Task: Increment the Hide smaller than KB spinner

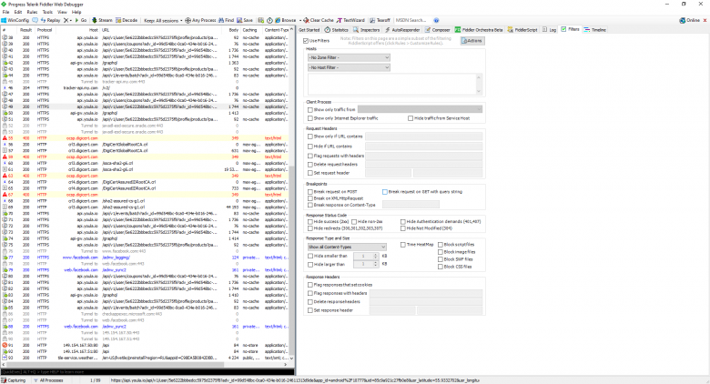Action: (x=375, y=255)
